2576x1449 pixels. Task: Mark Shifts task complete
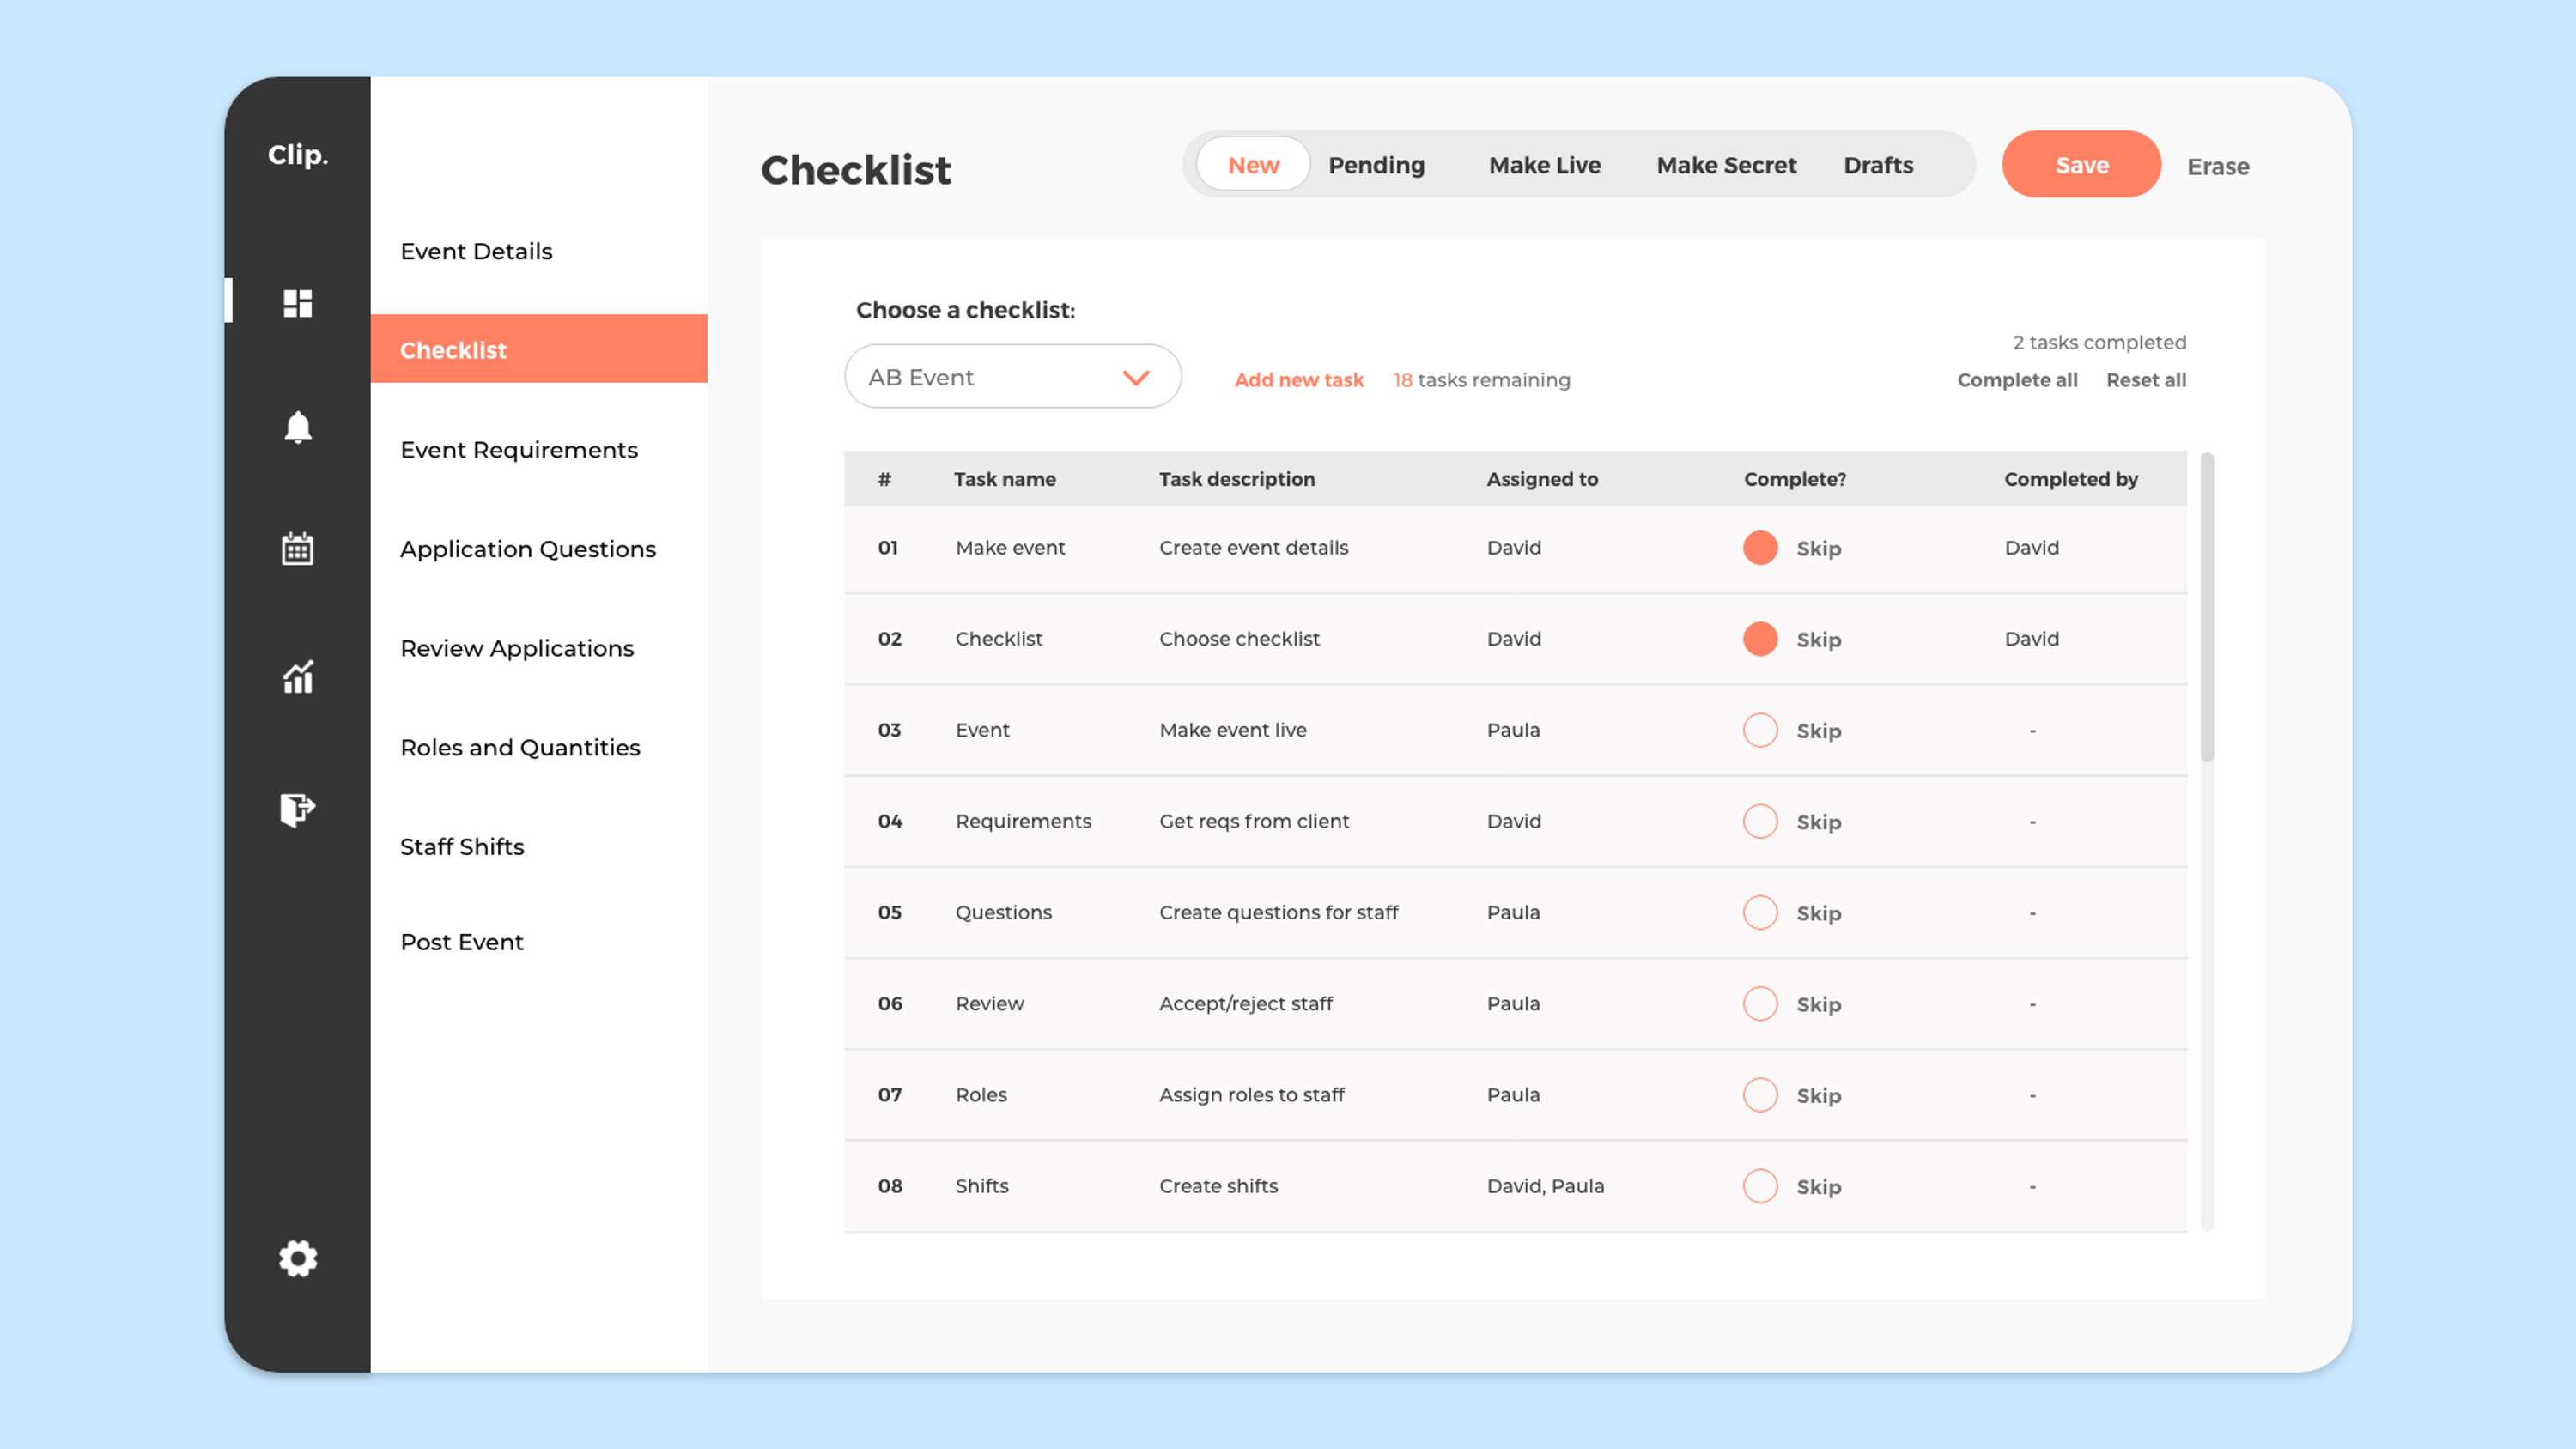click(1760, 1186)
